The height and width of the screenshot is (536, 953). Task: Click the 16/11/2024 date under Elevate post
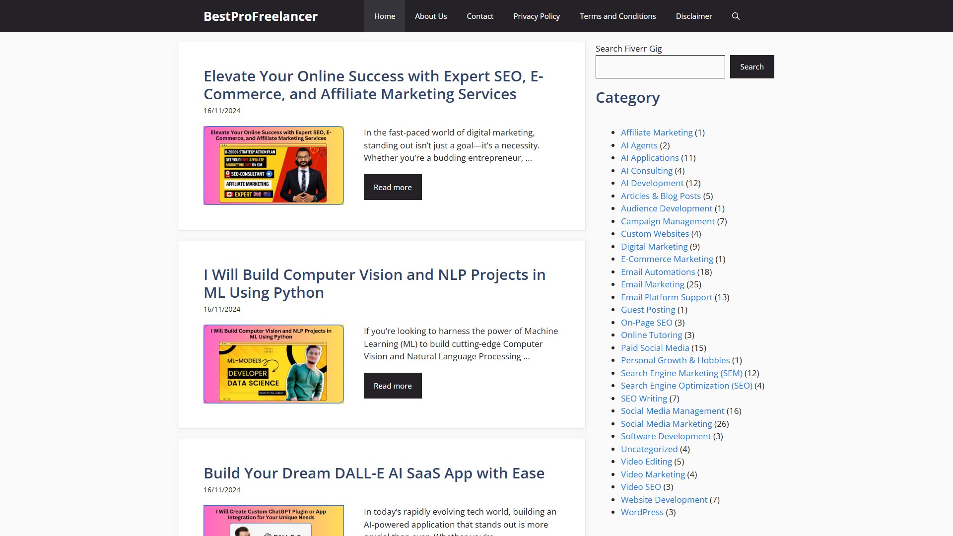point(222,111)
